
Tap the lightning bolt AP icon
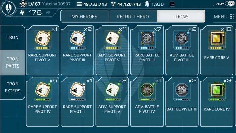pos(22,12)
